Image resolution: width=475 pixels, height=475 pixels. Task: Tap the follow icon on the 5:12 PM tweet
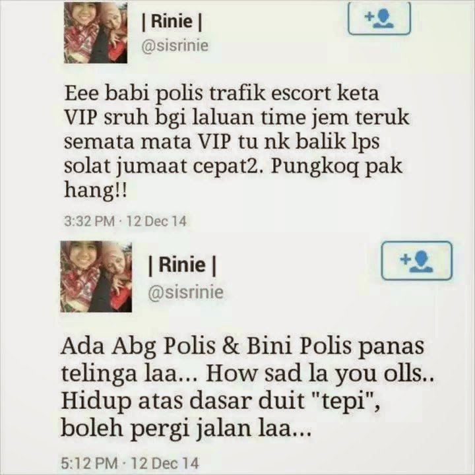417,261
